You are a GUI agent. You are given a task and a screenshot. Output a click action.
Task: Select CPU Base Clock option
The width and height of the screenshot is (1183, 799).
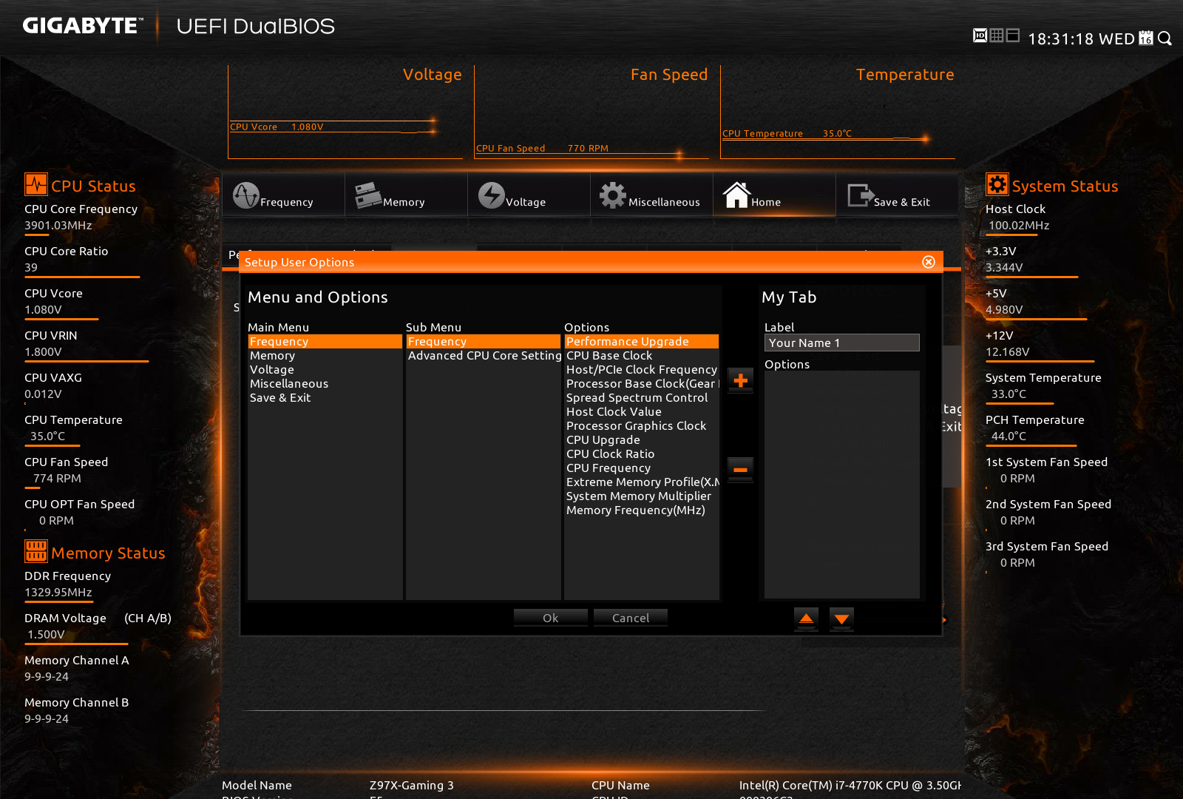[642, 356]
